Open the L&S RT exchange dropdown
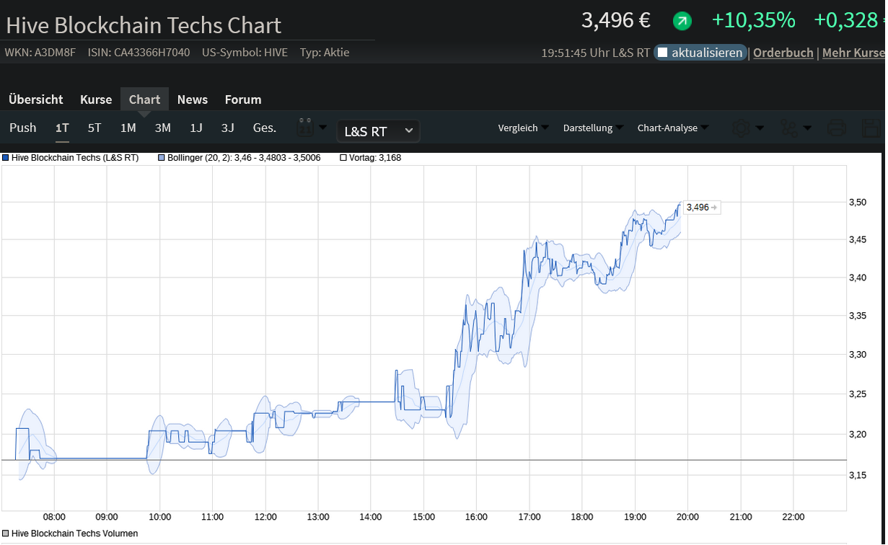This screenshot has width=888, height=545. tap(378, 130)
